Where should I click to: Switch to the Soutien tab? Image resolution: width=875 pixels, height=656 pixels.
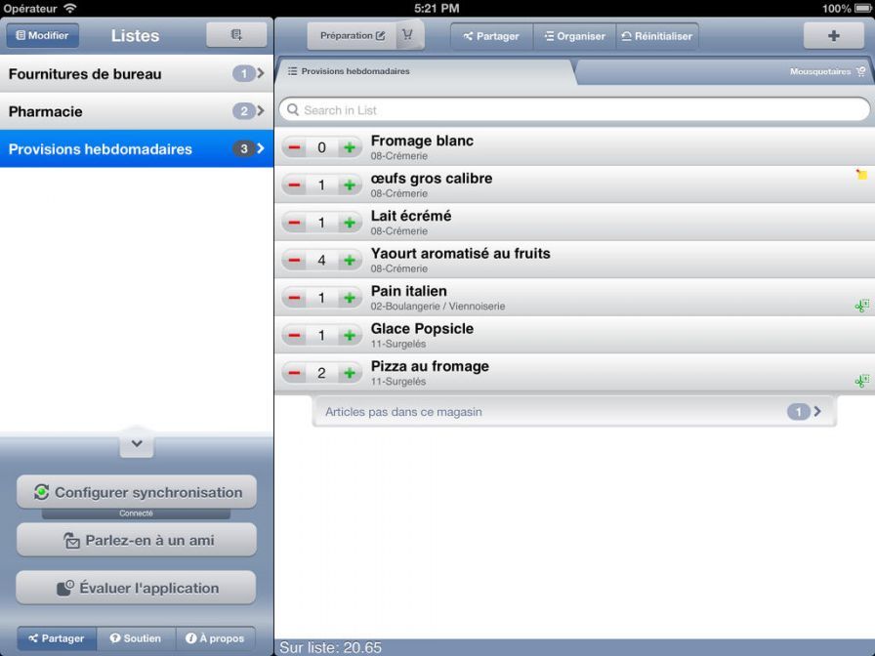tap(136, 638)
